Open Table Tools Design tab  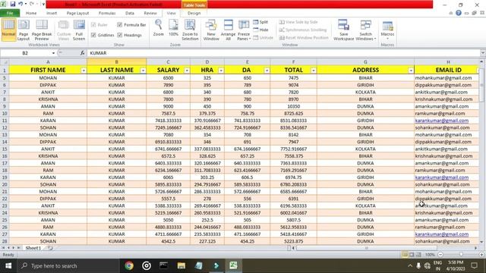(194, 13)
